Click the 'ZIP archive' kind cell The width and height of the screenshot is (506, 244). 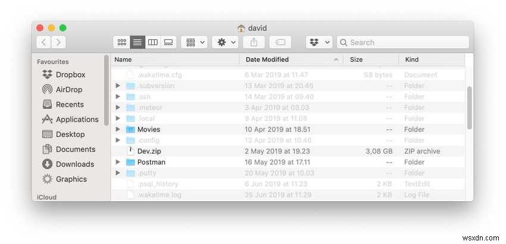(x=422, y=151)
